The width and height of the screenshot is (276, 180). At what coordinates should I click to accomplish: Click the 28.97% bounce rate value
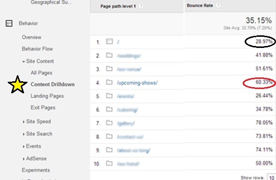tap(264, 42)
